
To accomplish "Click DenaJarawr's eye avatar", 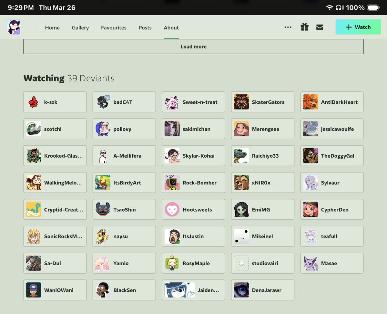I will coord(241,290).
